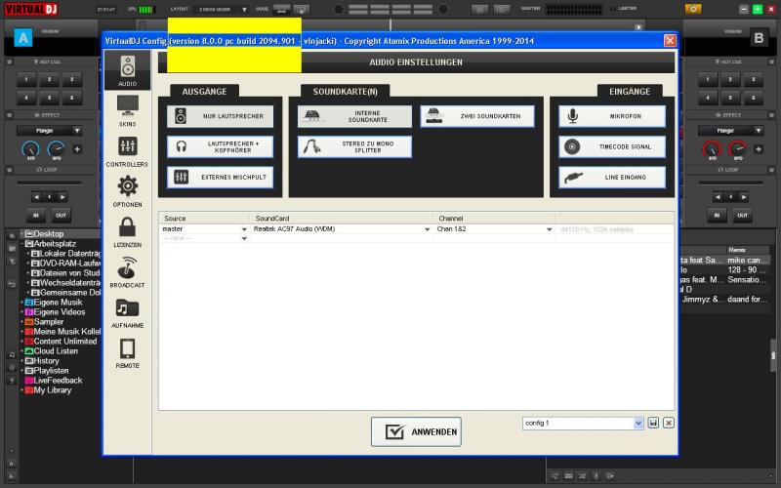Screen dimensions: 781x488
Task: Open My Library entry
Action: click(x=52, y=389)
